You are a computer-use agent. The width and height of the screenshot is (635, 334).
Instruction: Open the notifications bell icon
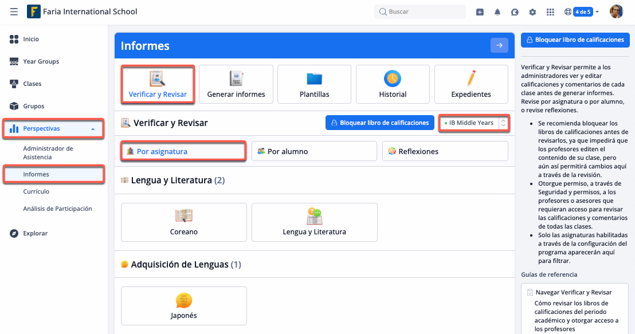click(x=497, y=12)
